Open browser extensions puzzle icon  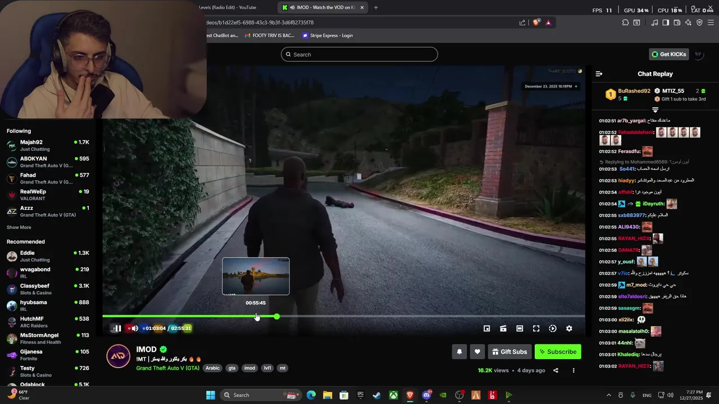625,22
